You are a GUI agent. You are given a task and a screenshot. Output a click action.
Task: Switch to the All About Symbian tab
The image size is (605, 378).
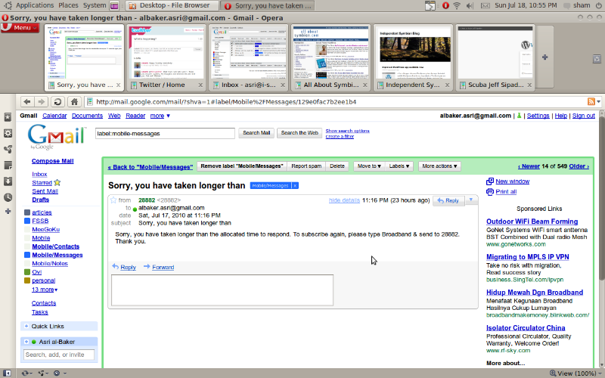[330, 58]
